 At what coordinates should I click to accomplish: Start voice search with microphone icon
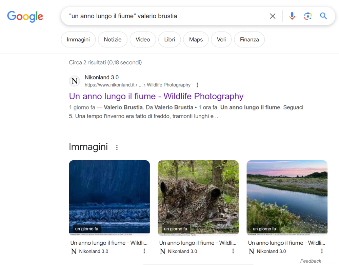(292, 16)
